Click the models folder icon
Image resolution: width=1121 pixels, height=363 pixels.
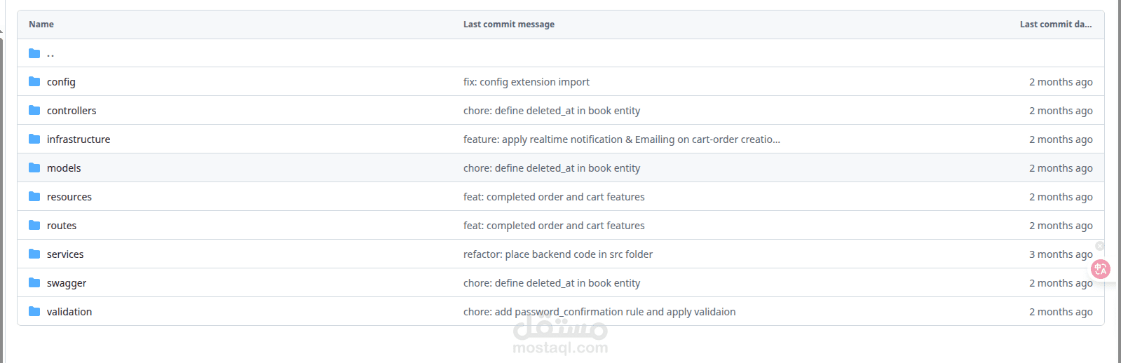[34, 167]
